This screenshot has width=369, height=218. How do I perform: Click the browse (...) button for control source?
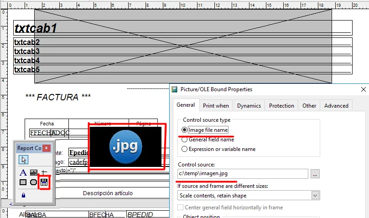315,174
